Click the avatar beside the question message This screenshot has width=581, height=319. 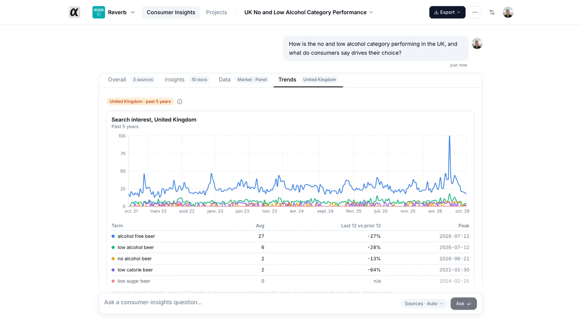coord(477,44)
